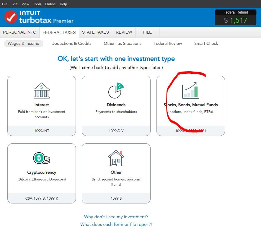
Task: Click "Payments to shareholders" description
Action: pyautogui.click(x=116, y=112)
